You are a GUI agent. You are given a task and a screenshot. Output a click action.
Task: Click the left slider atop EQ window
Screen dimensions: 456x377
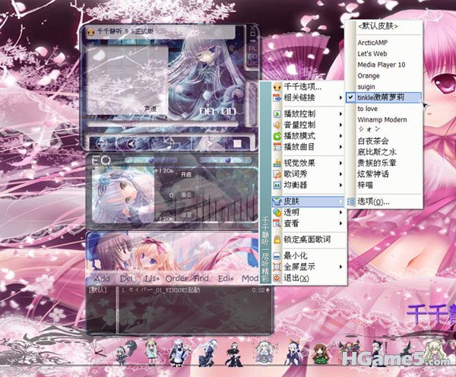(x=151, y=160)
